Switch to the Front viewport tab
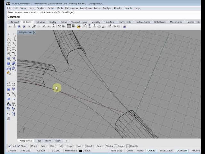This screenshot has width=205, height=154. pos(48,141)
